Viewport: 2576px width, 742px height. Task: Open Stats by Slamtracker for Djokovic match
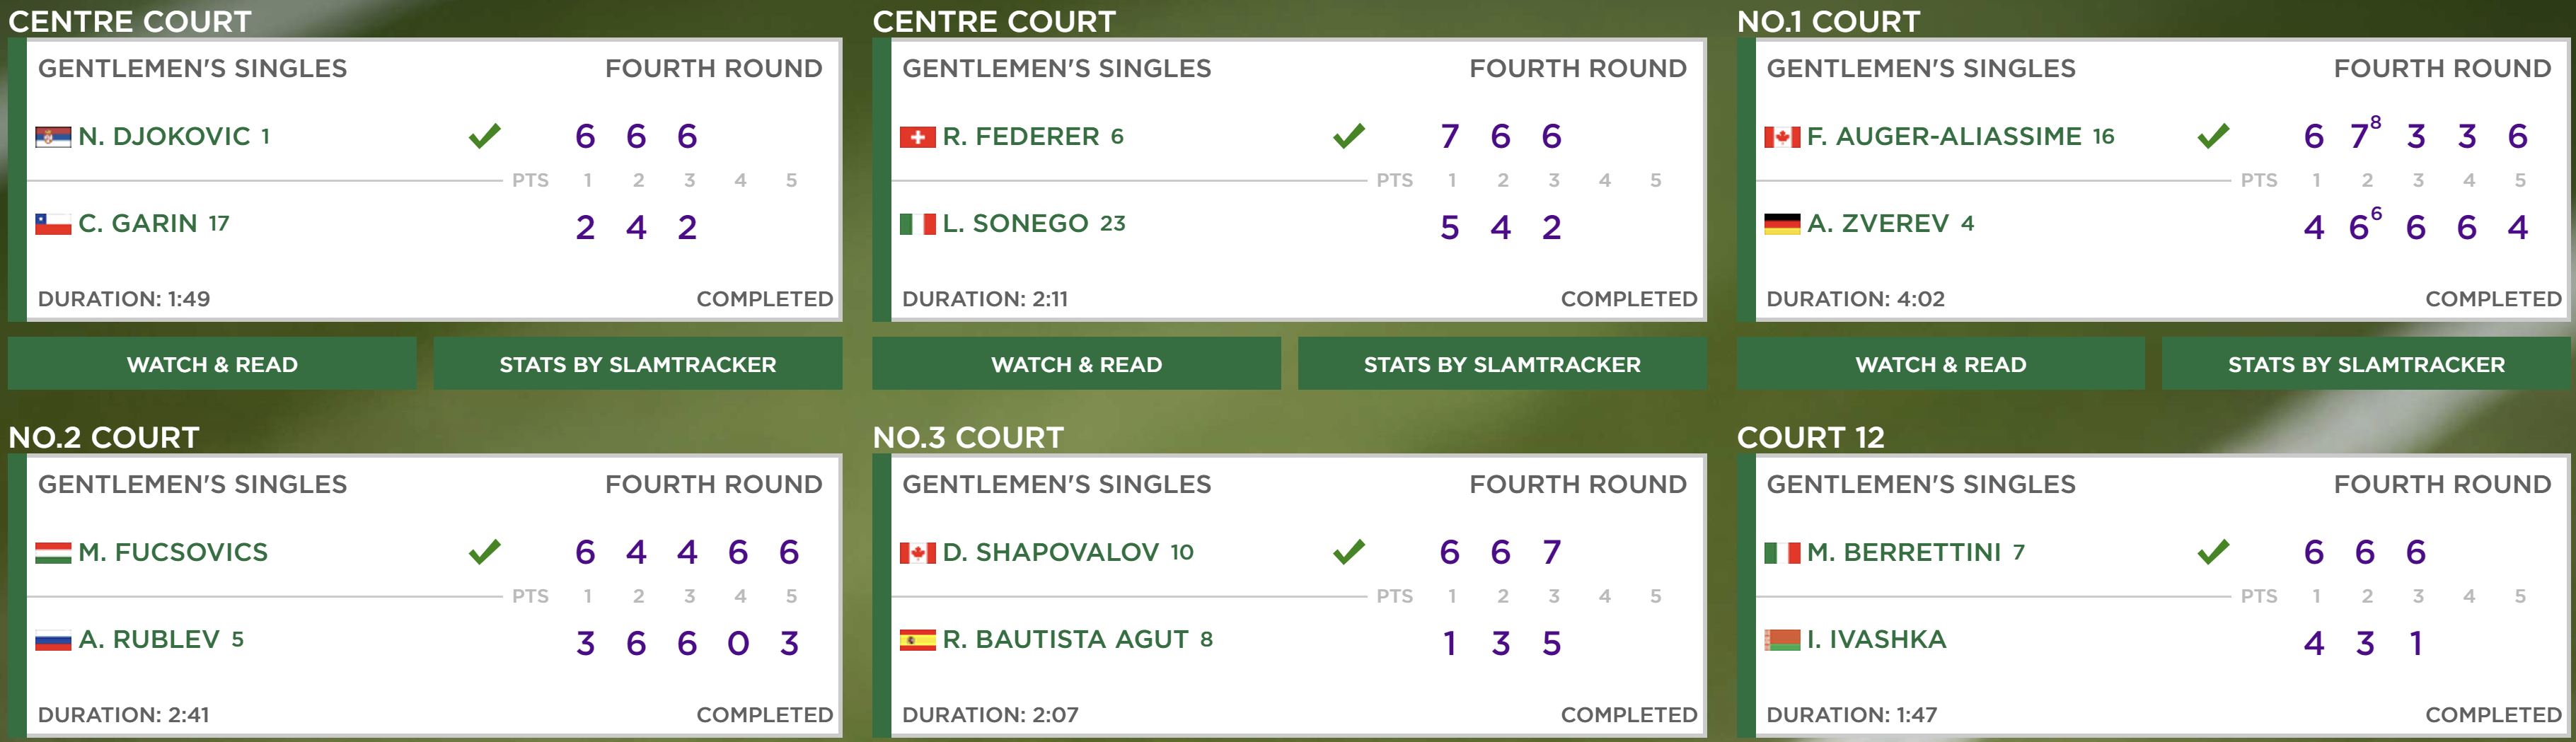pyautogui.click(x=638, y=364)
